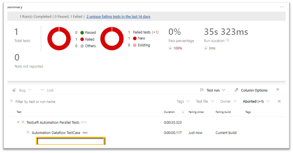Image resolution: width=293 pixels, height=153 pixels.
Task: Click the Run duration info icon
Action: click(228, 40)
